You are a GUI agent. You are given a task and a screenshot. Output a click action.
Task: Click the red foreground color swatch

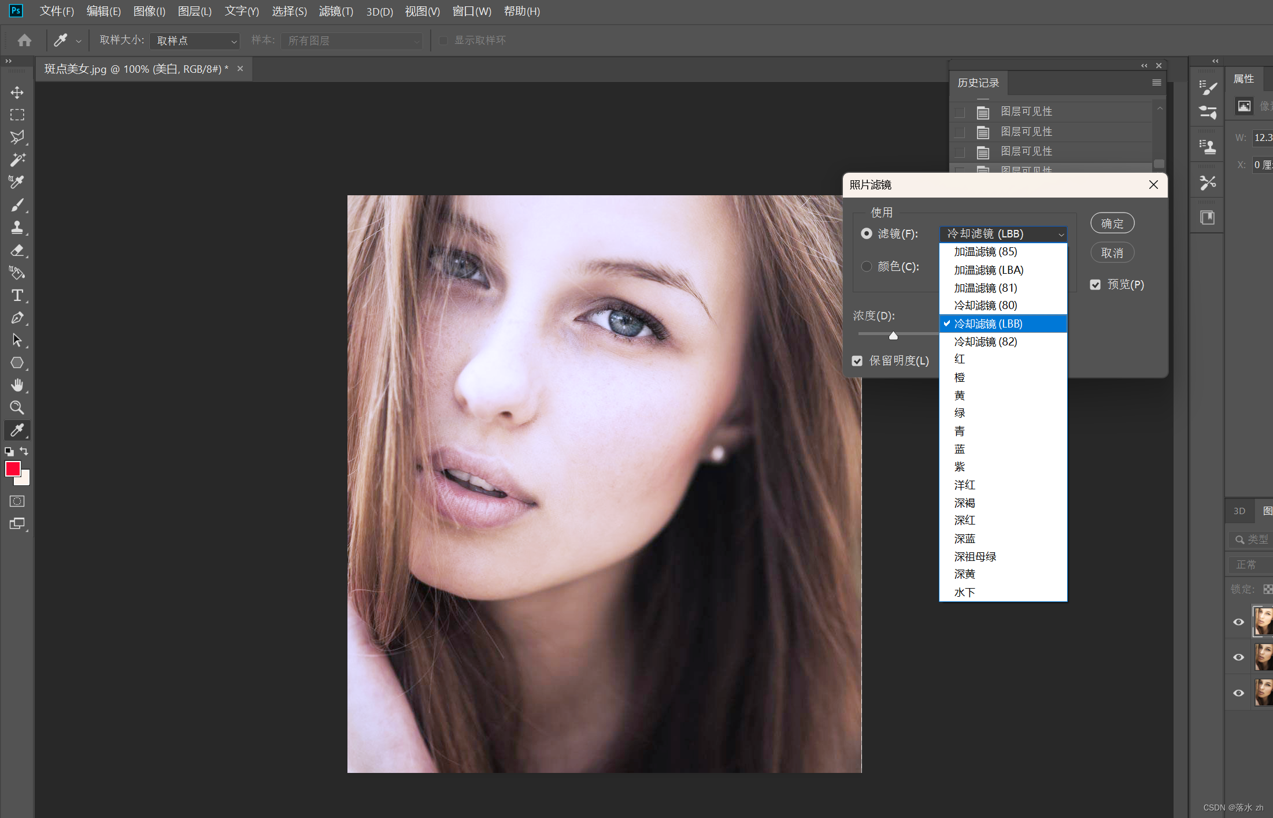tap(13, 469)
